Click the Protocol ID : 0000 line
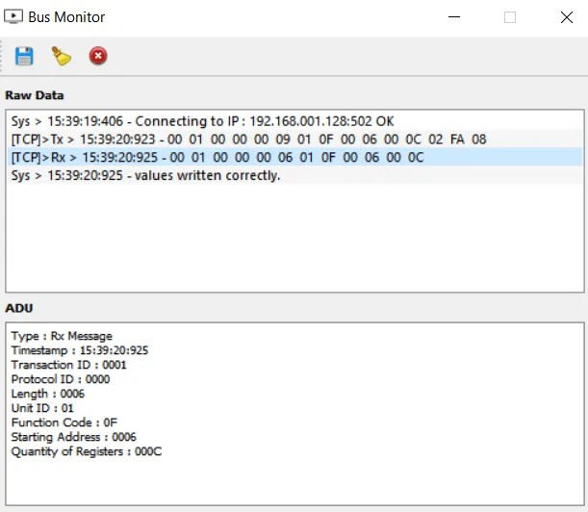588x512 pixels. [61, 379]
